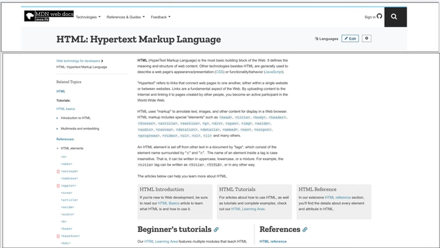The width and height of the screenshot is (440, 248).
Task: Open Web technology for developers breadcrumb
Action: coord(78,61)
